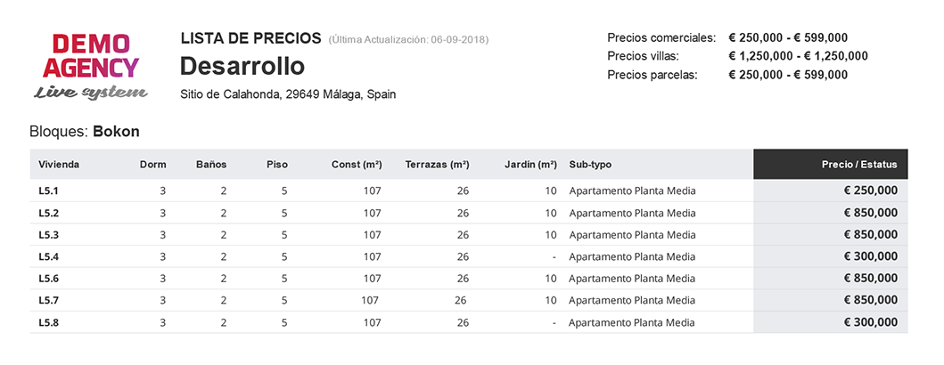
Task: Select the Vivienda column header
Action: [x=59, y=164]
